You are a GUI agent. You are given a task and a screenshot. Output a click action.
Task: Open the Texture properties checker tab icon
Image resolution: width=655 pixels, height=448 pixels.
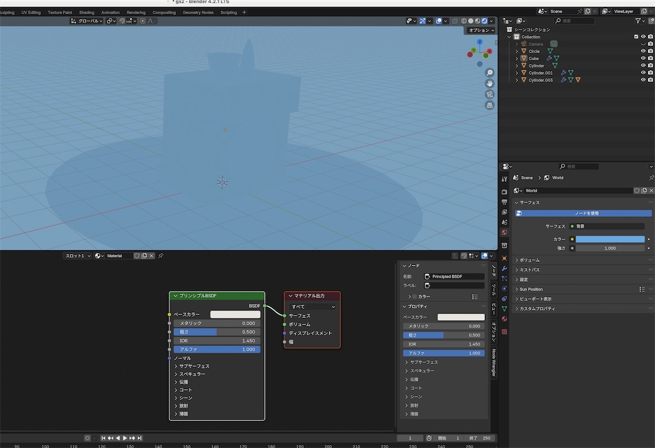coord(504,332)
